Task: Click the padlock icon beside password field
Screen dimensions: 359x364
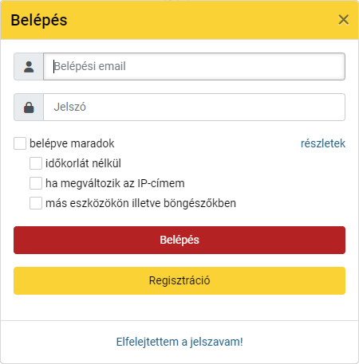Action: [x=29, y=108]
